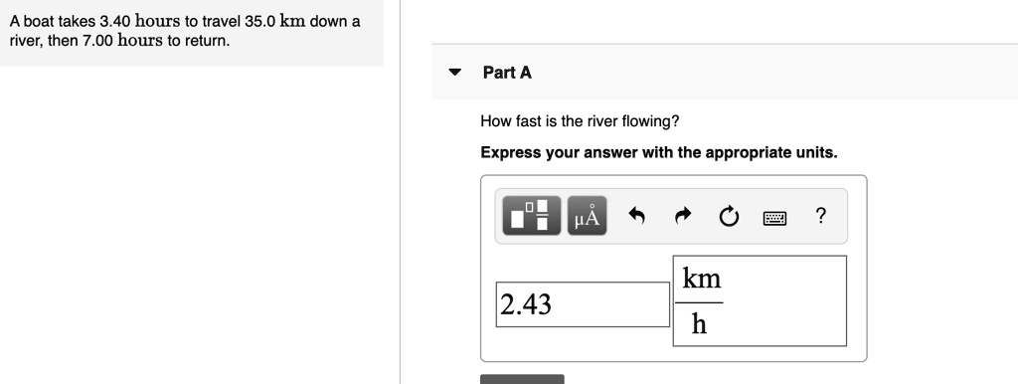Image resolution: width=1018 pixels, height=384 pixels.
Task: Open the fraction and exponent templates button
Action: 531,215
